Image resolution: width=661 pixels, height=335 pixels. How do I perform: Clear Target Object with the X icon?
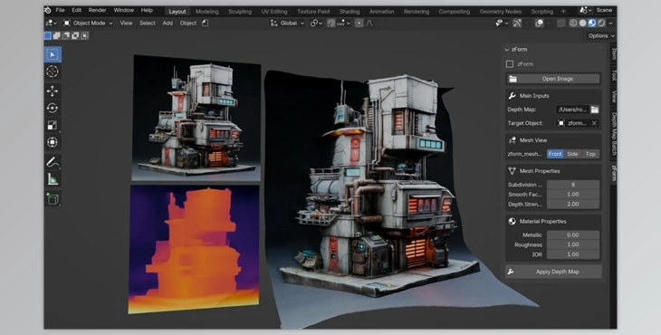pyautogui.click(x=594, y=123)
